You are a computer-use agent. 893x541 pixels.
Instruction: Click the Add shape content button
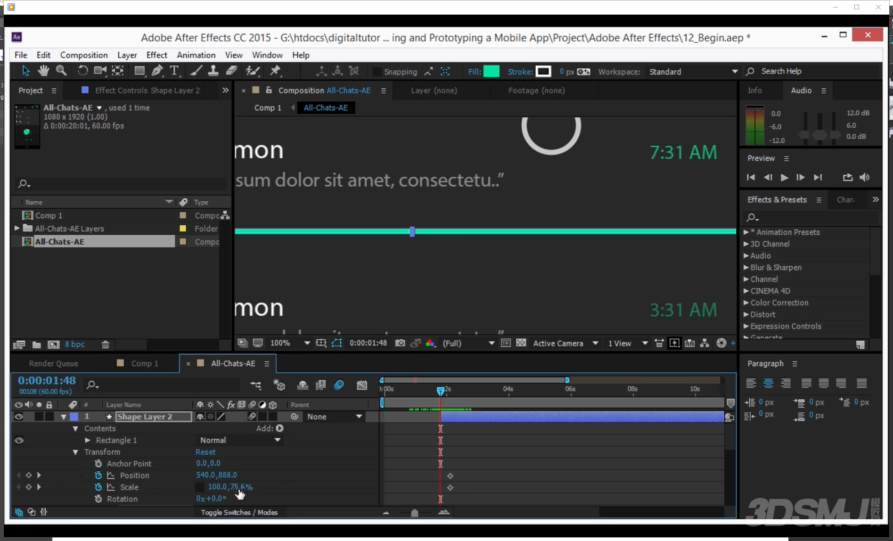click(279, 428)
